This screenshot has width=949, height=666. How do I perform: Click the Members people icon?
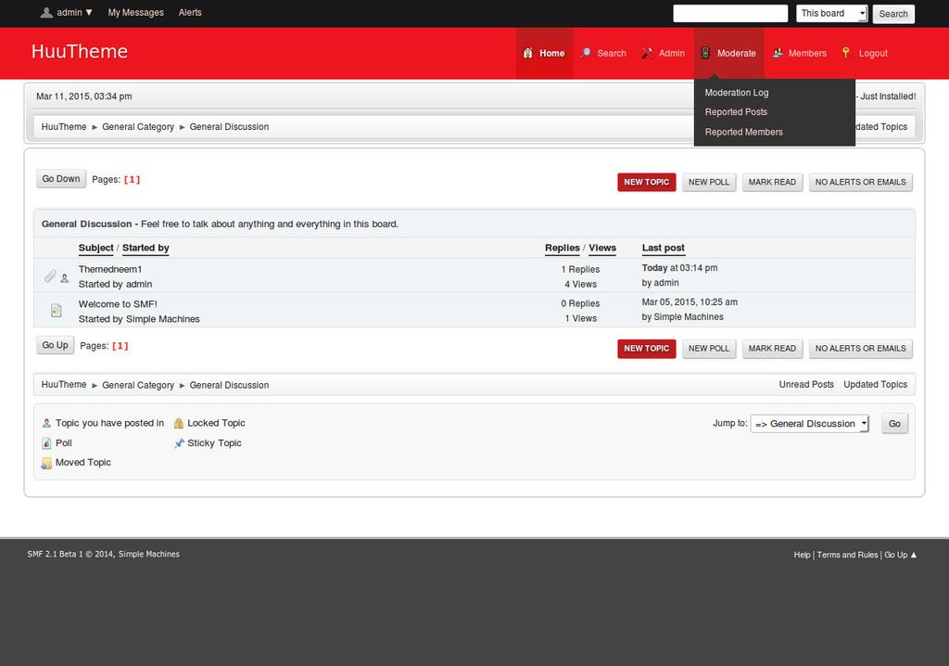click(x=778, y=53)
